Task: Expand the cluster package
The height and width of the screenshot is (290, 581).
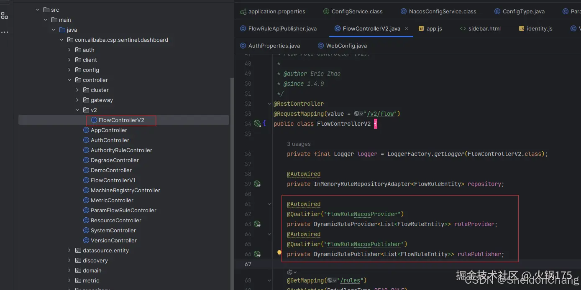Action: pos(77,90)
